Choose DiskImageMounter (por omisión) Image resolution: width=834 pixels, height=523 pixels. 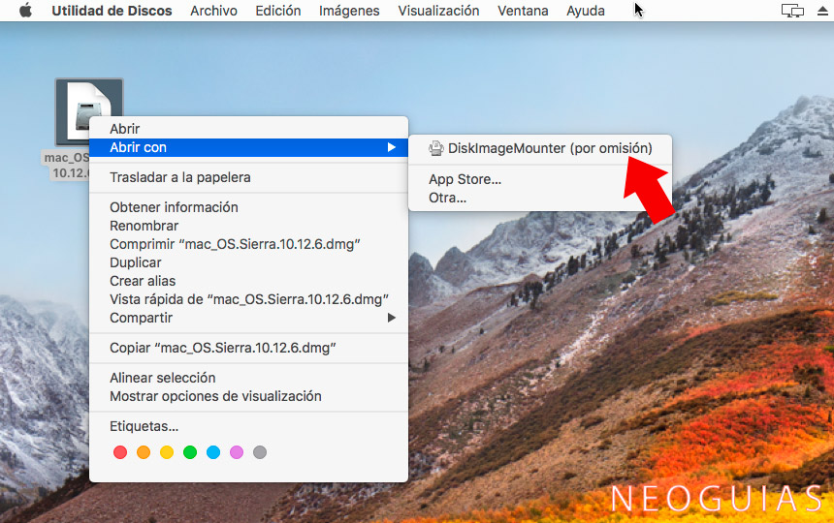[550, 148]
